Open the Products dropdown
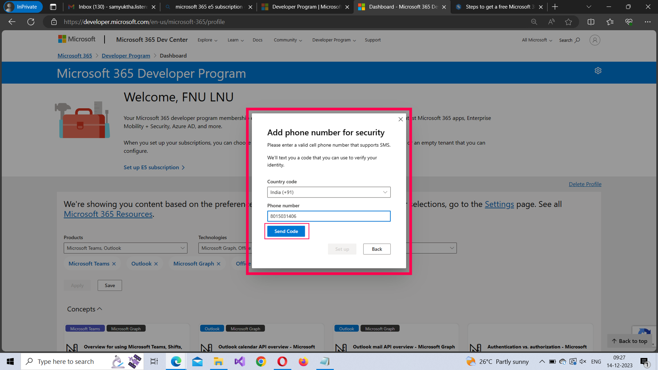The width and height of the screenshot is (658, 370). pyautogui.click(x=125, y=248)
